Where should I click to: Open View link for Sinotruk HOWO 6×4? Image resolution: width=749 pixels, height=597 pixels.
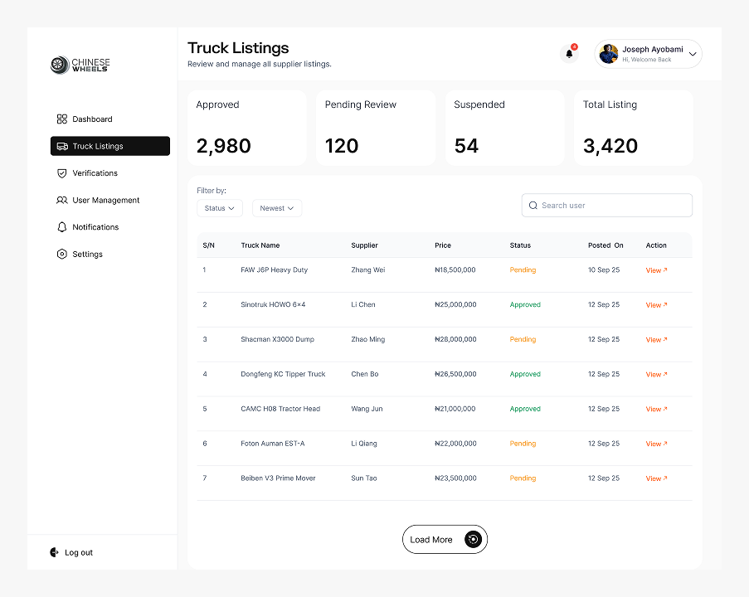point(656,305)
